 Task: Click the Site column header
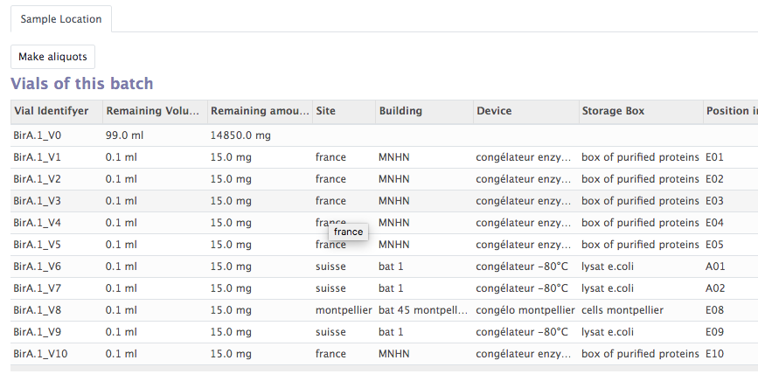click(326, 111)
